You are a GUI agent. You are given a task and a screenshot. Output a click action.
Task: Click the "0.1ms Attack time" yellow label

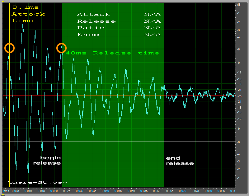[x=28, y=14]
